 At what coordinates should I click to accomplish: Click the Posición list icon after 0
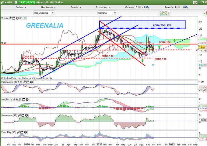(x=178, y=7)
